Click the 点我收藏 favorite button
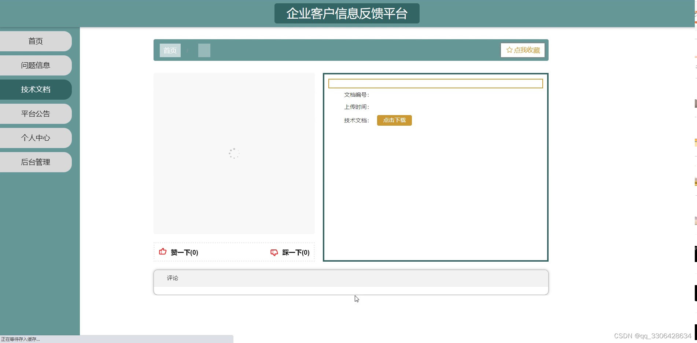The width and height of the screenshot is (697, 343). point(523,50)
